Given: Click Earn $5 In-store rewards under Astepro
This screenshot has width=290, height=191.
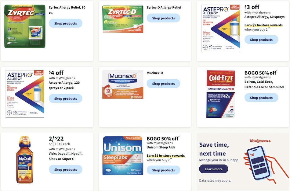Looking at the screenshot, I should click(x=263, y=25).
